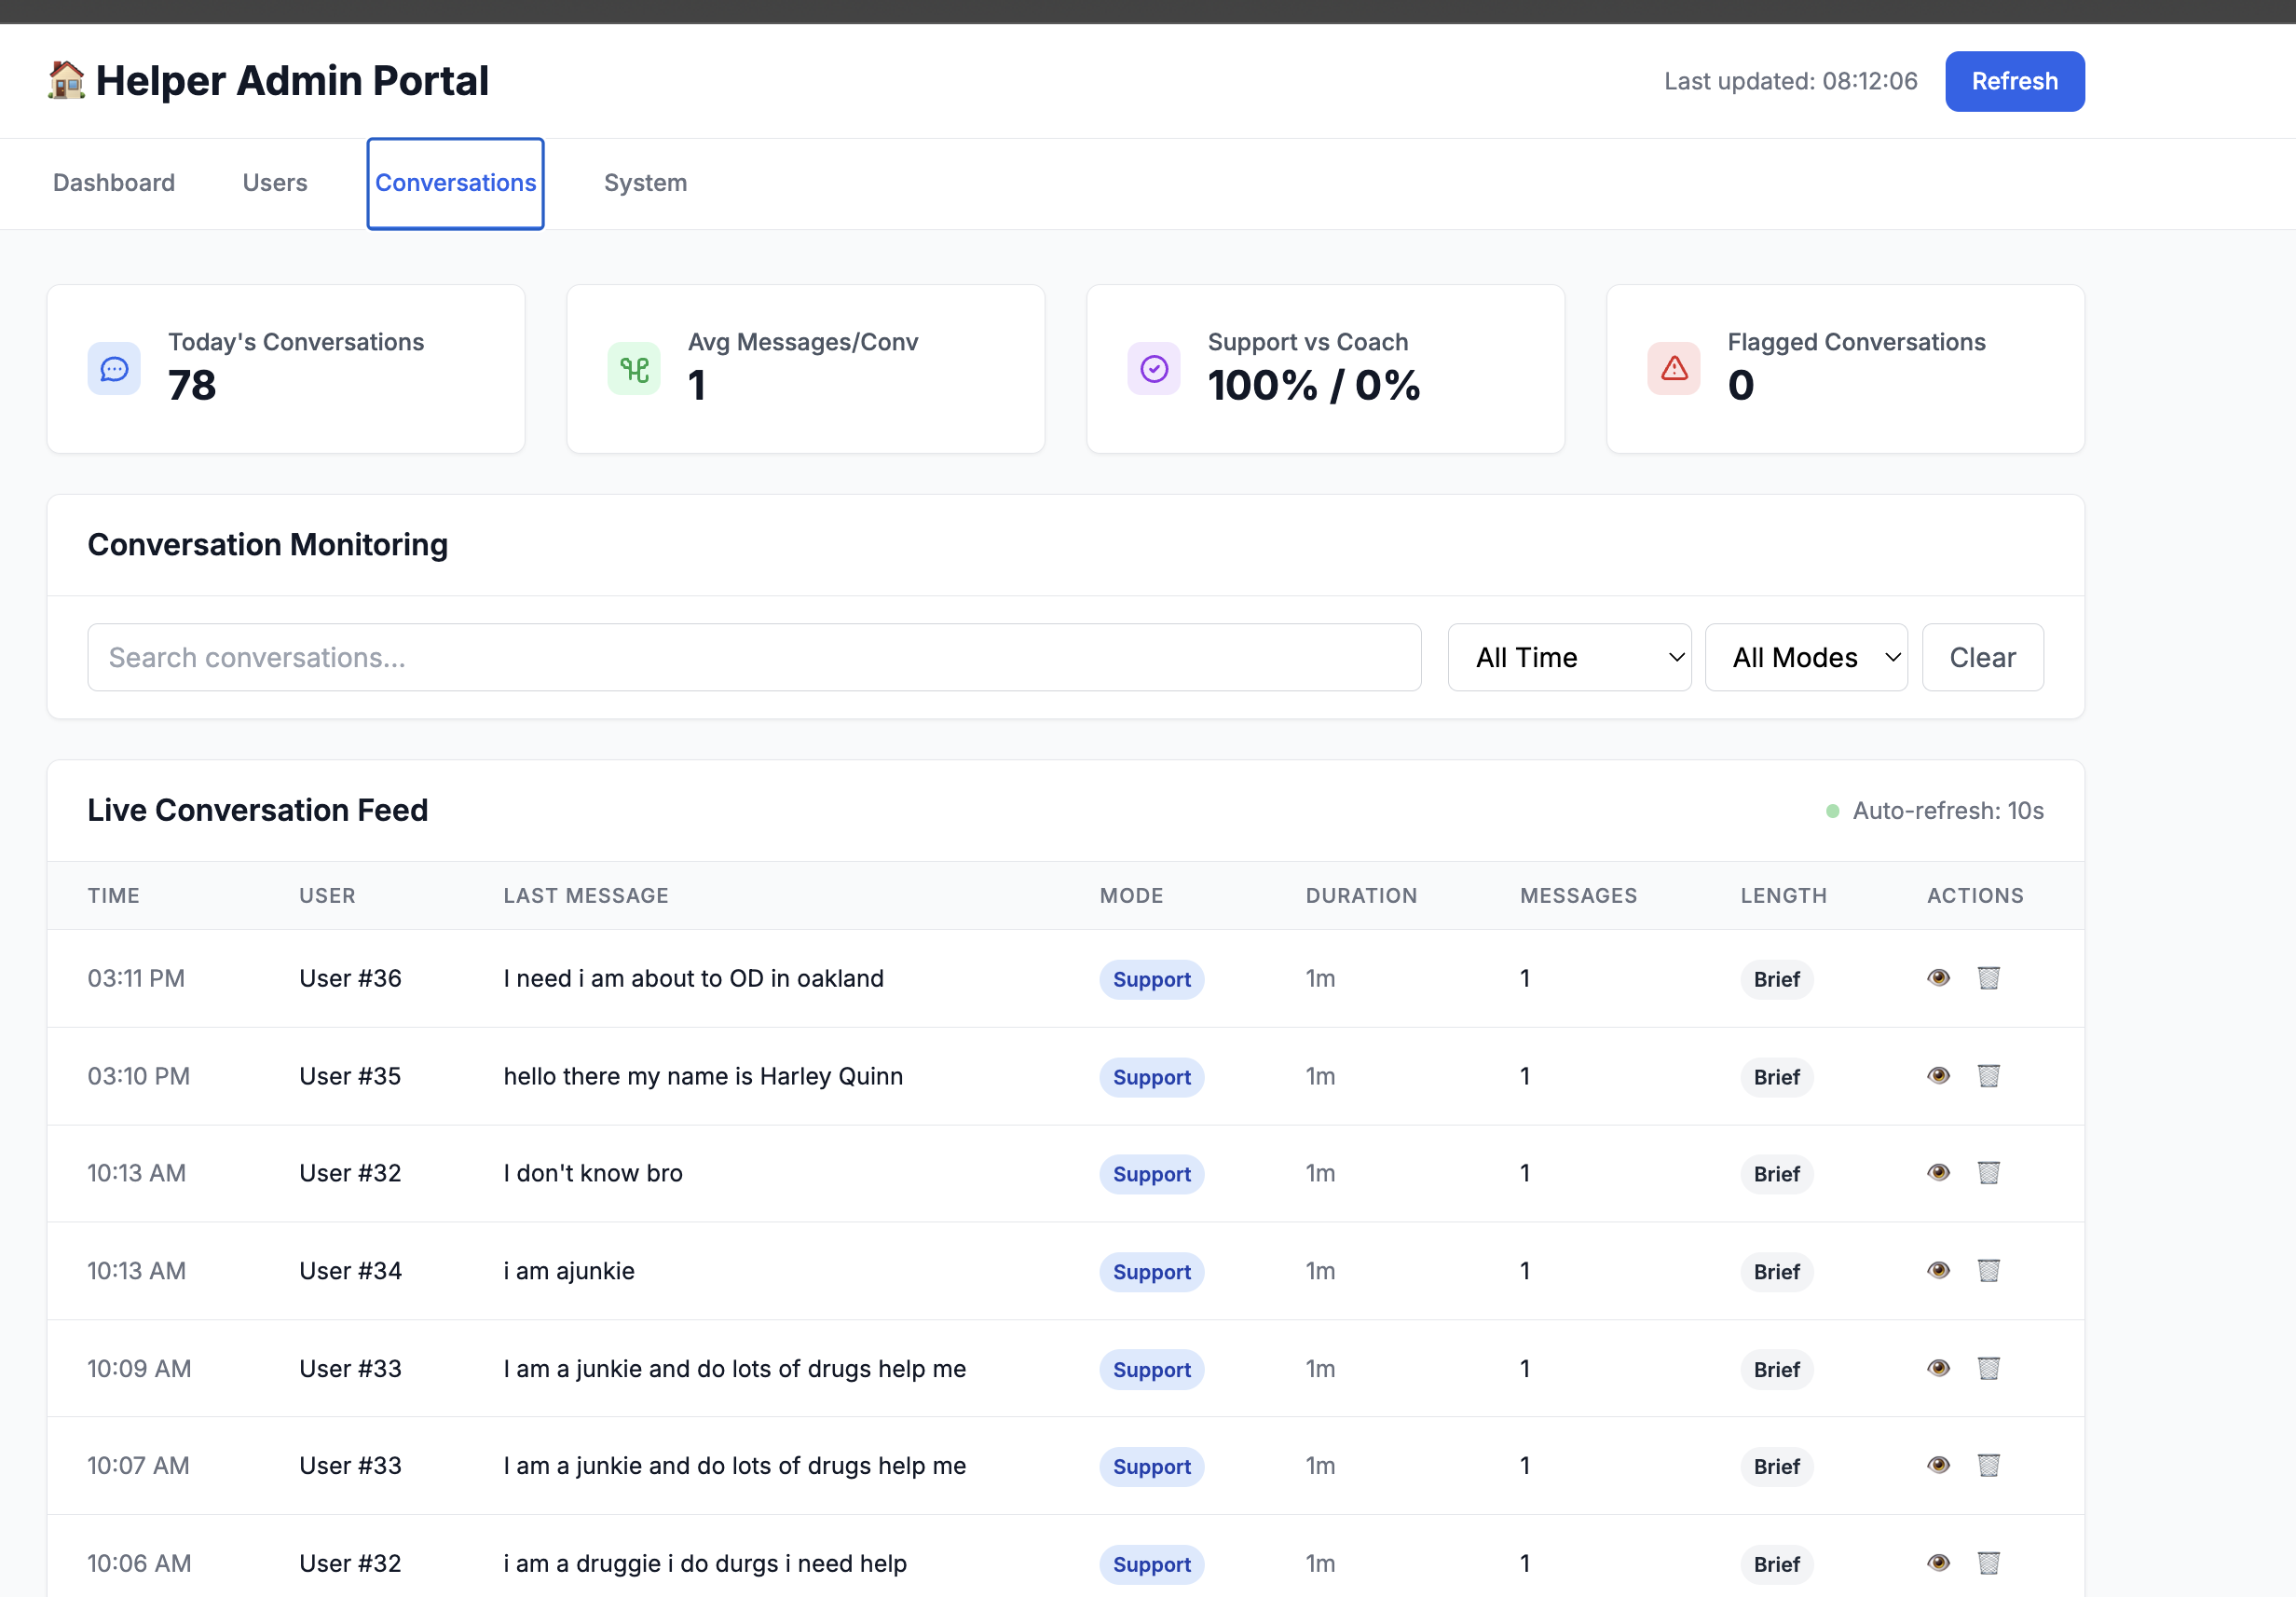Click Support mode badge on User #34 row

(x=1151, y=1272)
